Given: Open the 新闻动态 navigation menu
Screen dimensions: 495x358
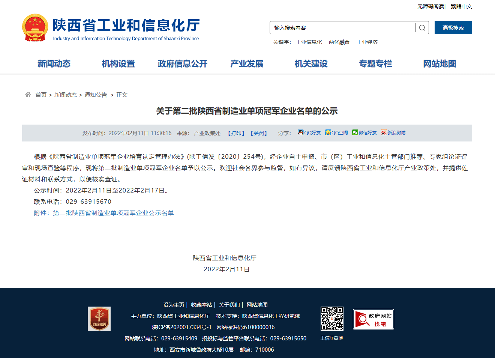Looking at the screenshot, I should point(54,64).
